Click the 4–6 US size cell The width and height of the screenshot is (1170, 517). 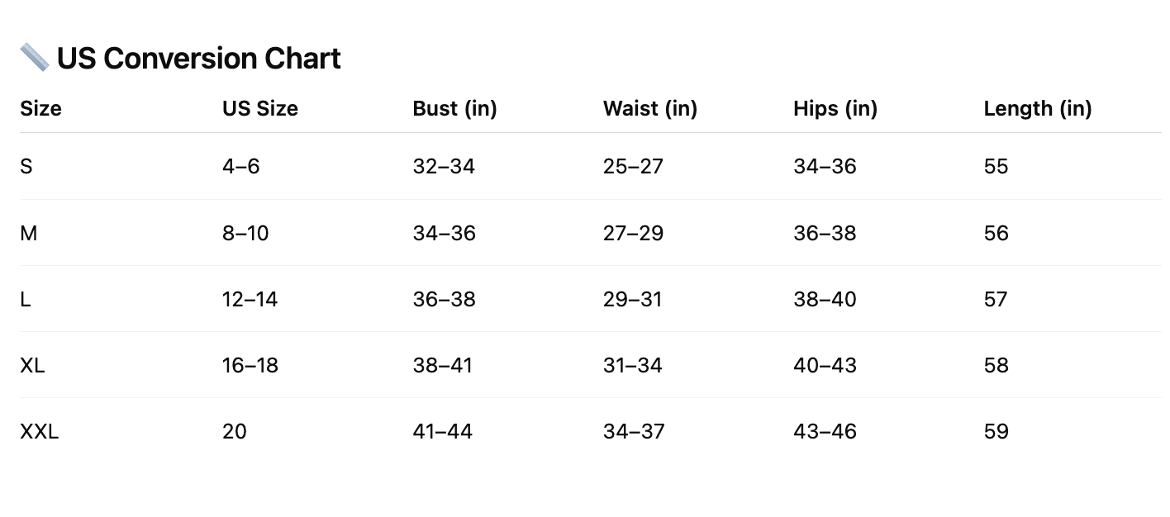[x=240, y=167]
